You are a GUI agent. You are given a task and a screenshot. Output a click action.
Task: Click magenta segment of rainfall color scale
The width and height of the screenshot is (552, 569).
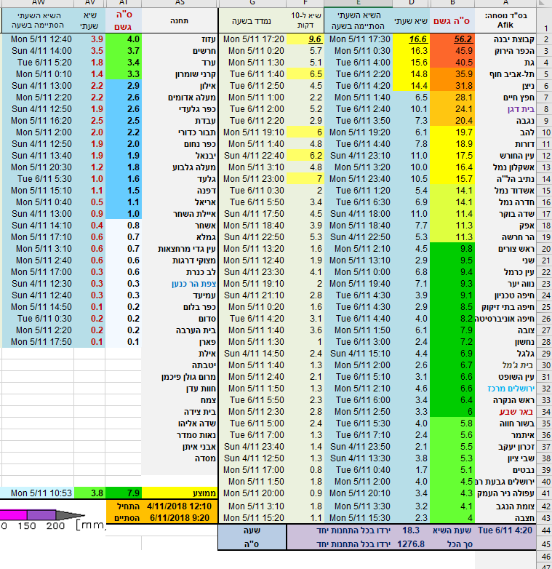tap(15, 515)
